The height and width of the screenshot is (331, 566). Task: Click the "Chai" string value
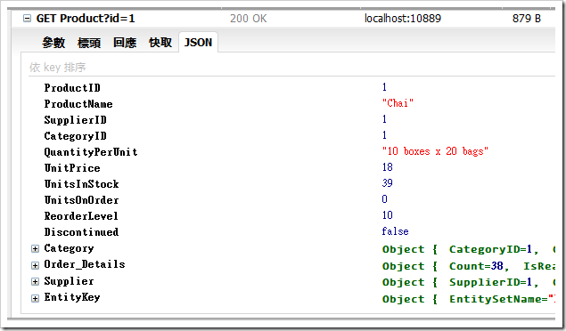coord(398,103)
